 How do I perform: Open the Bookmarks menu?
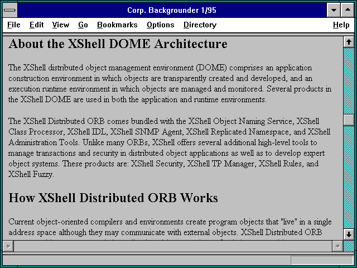(x=117, y=25)
